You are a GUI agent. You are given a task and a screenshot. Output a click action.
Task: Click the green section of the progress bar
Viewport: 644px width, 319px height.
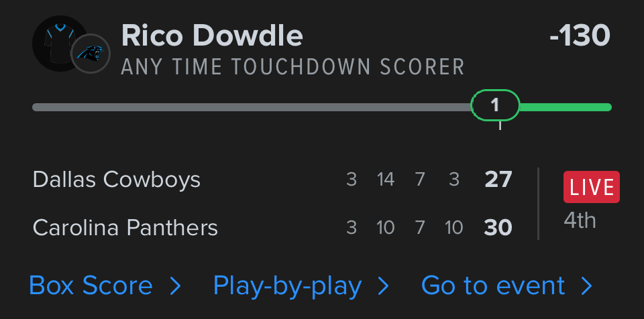click(565, 107)
